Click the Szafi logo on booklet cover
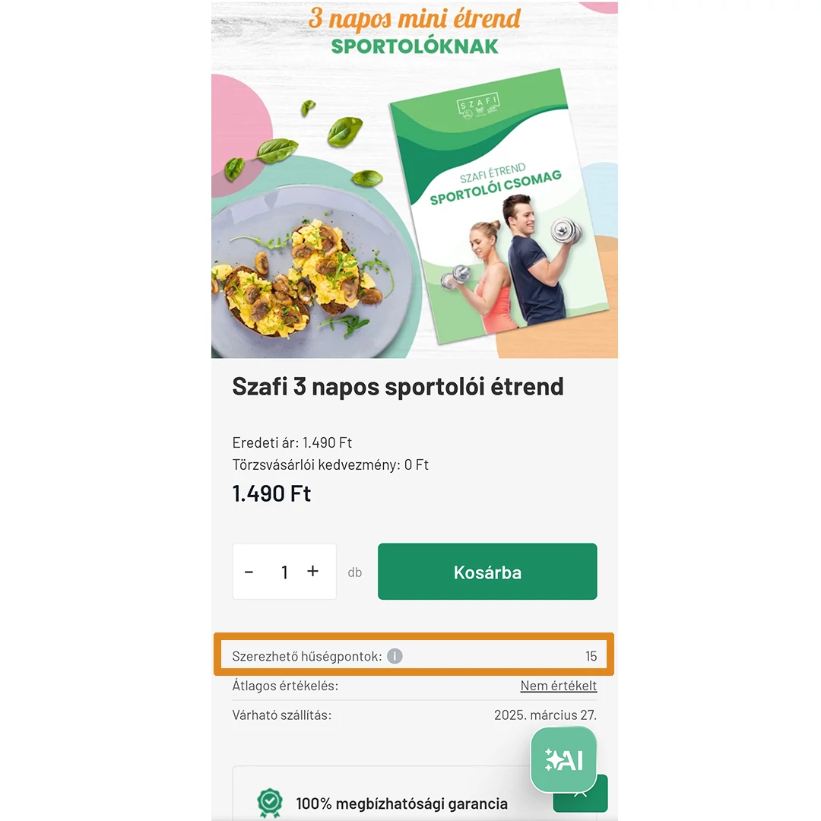Screen dimensions: 821x821 pyautogui.click(x=479, y=106)
